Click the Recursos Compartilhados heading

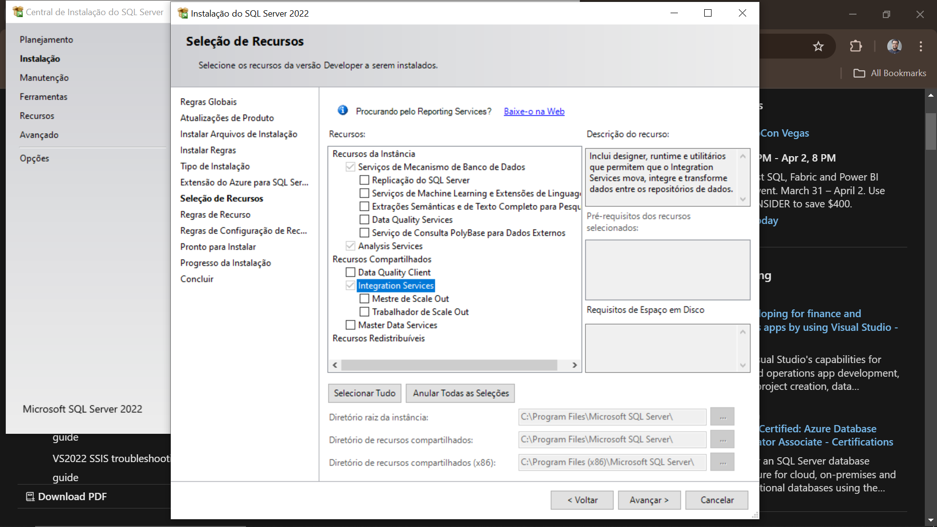coord(382,259)
